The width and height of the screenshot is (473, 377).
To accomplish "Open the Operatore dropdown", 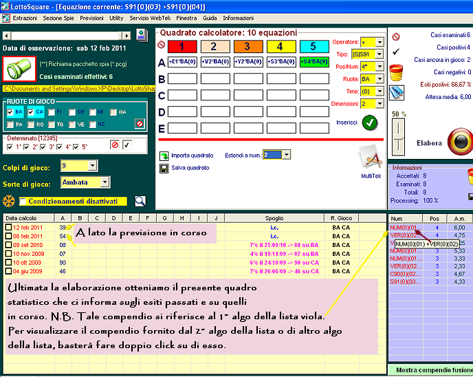I will coord(379,42).
